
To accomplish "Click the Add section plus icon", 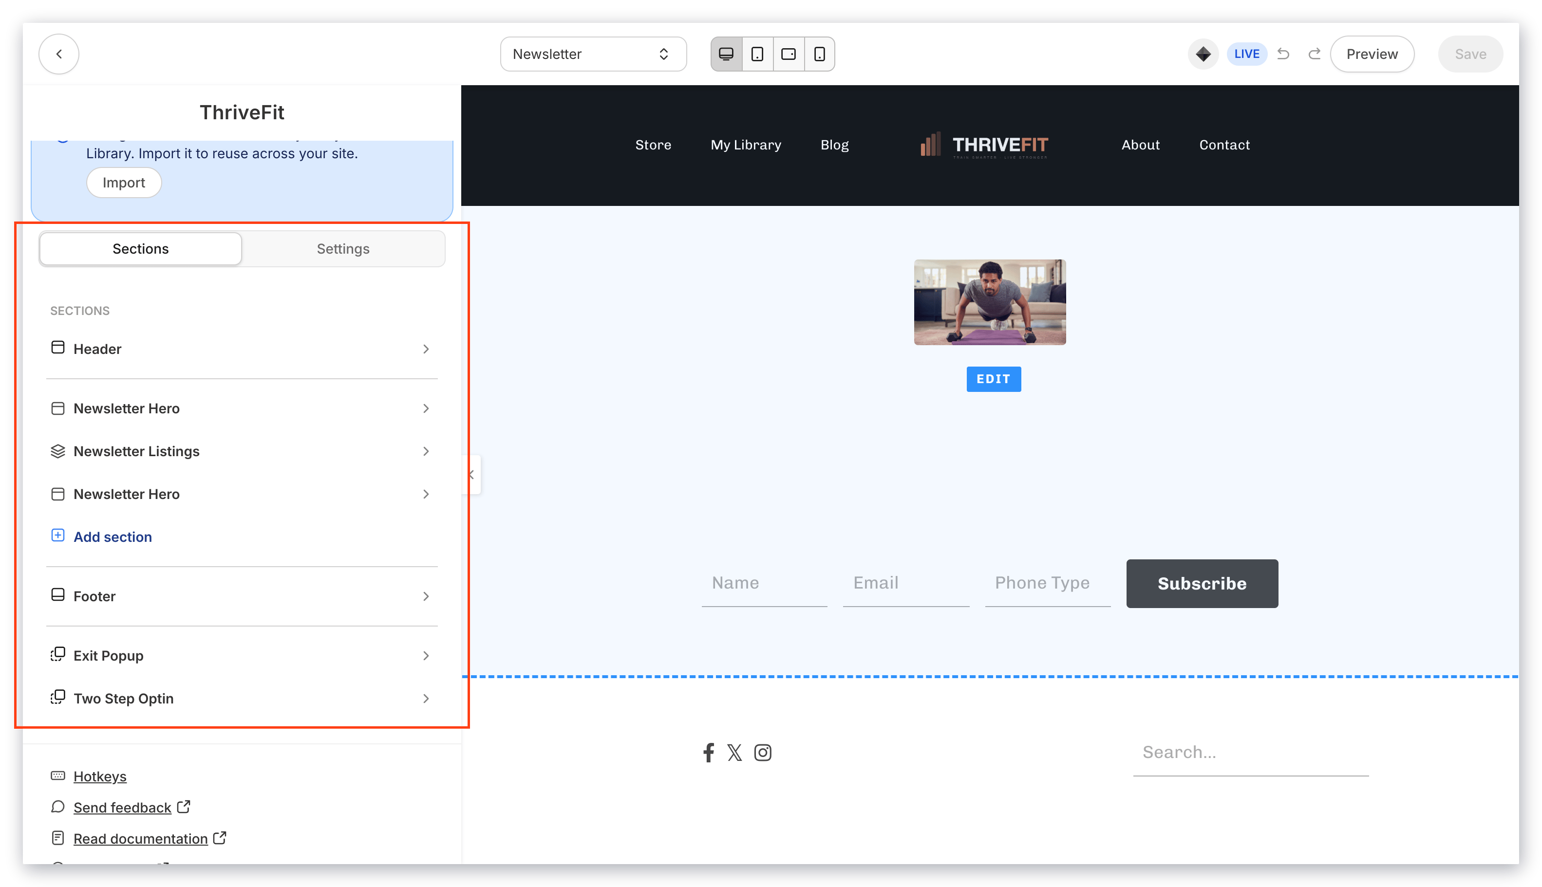I will point(58,535).
